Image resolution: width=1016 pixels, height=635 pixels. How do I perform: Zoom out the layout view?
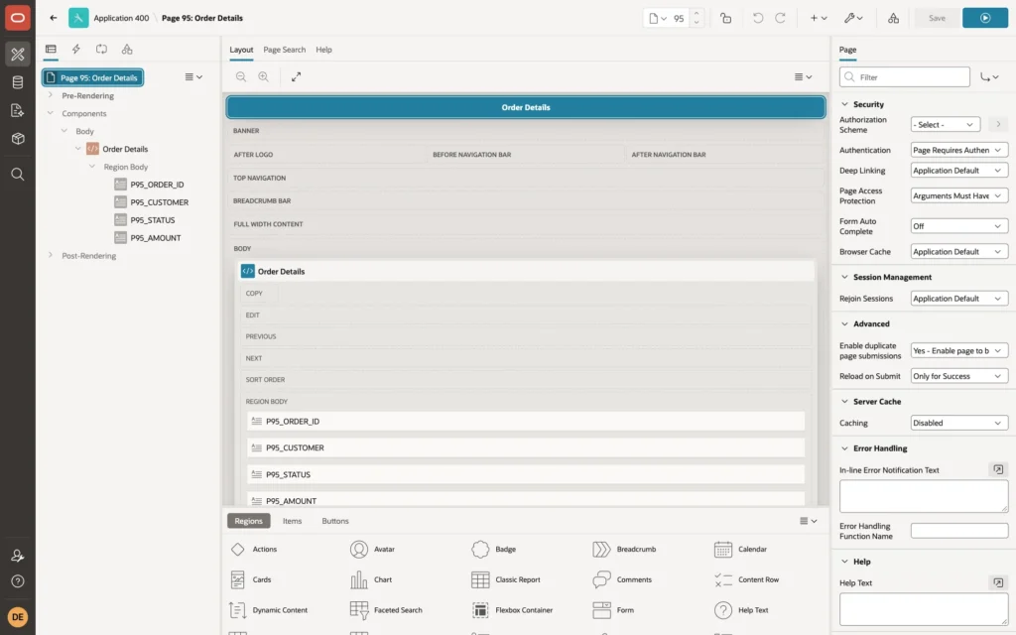tap(241, 76)
